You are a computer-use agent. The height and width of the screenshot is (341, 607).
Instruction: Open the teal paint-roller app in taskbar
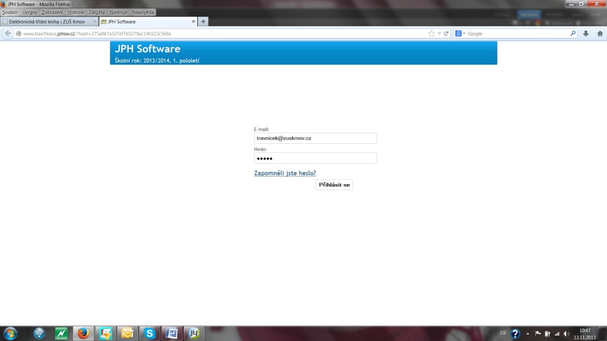pos(106,333)
